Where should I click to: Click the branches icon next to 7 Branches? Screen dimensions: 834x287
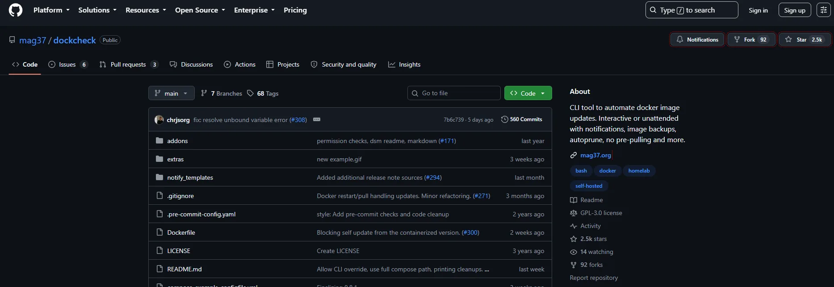click(x=204, y=93)
